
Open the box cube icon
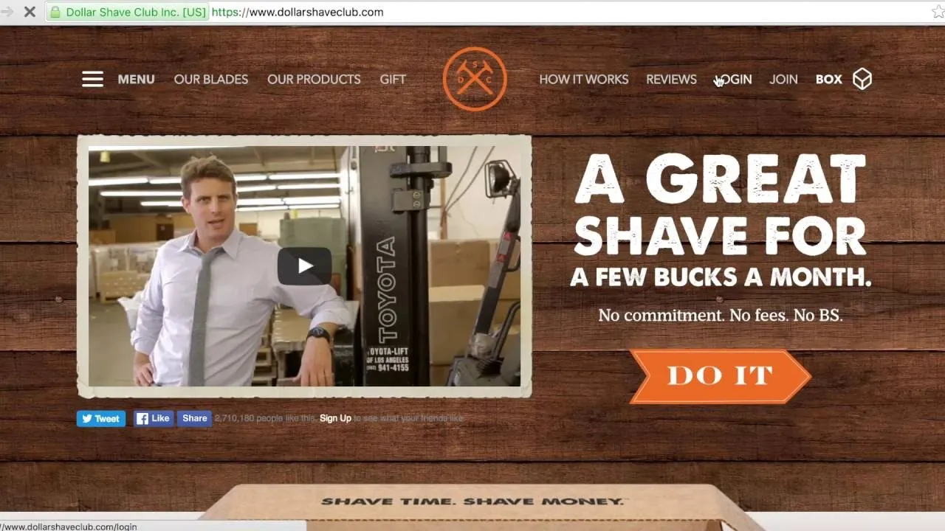[x=862, y=79]
